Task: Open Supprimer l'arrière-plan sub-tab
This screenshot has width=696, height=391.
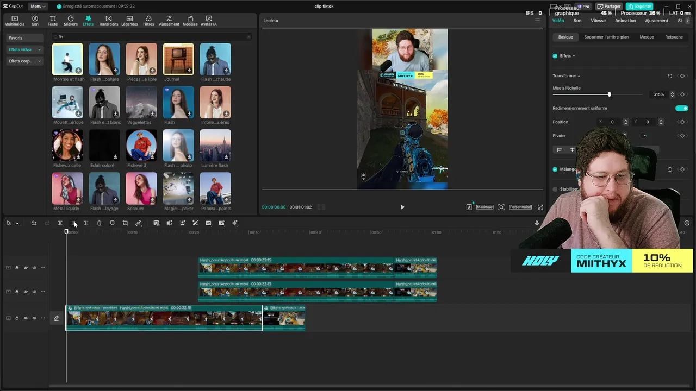Action: pyautogui.click(x=606, y=37)
